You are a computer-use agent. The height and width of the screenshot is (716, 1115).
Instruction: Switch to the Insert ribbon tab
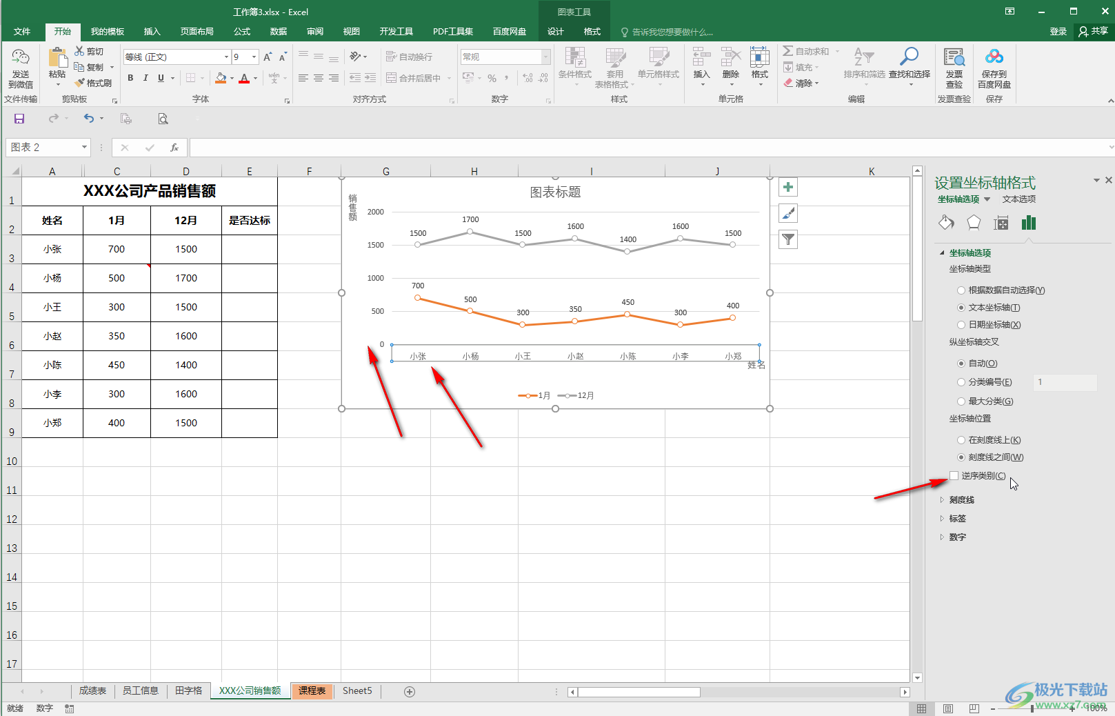152,32
